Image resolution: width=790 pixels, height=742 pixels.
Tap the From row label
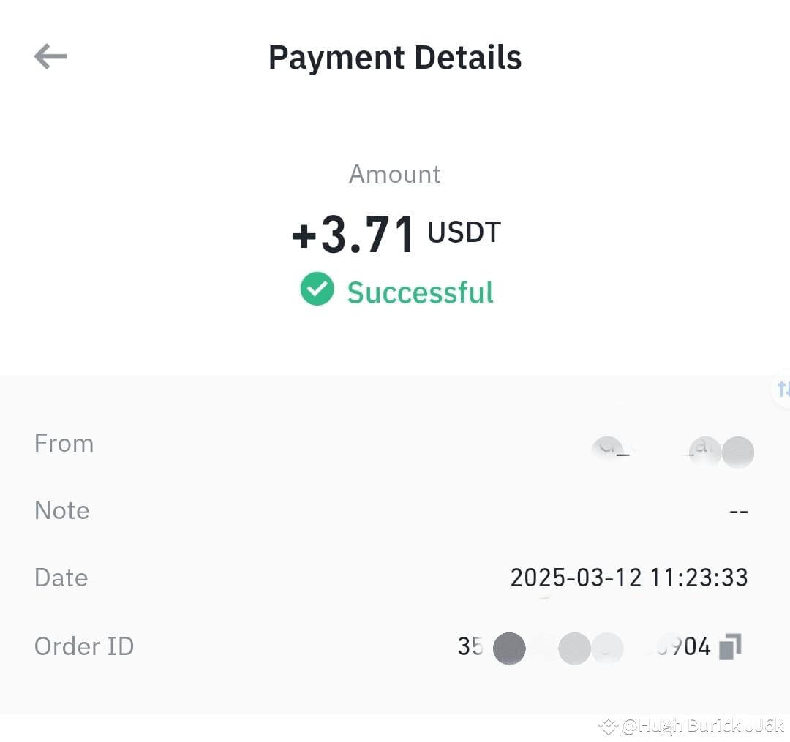pyautogui.click(x=64, y=444)
